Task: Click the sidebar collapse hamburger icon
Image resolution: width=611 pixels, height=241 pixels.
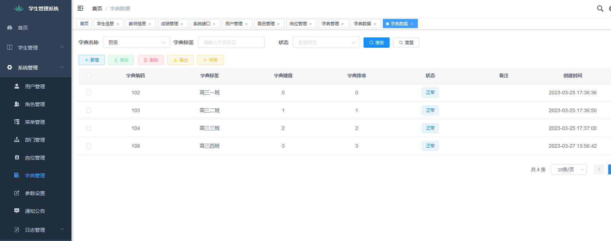Action: tap(80, 8)
